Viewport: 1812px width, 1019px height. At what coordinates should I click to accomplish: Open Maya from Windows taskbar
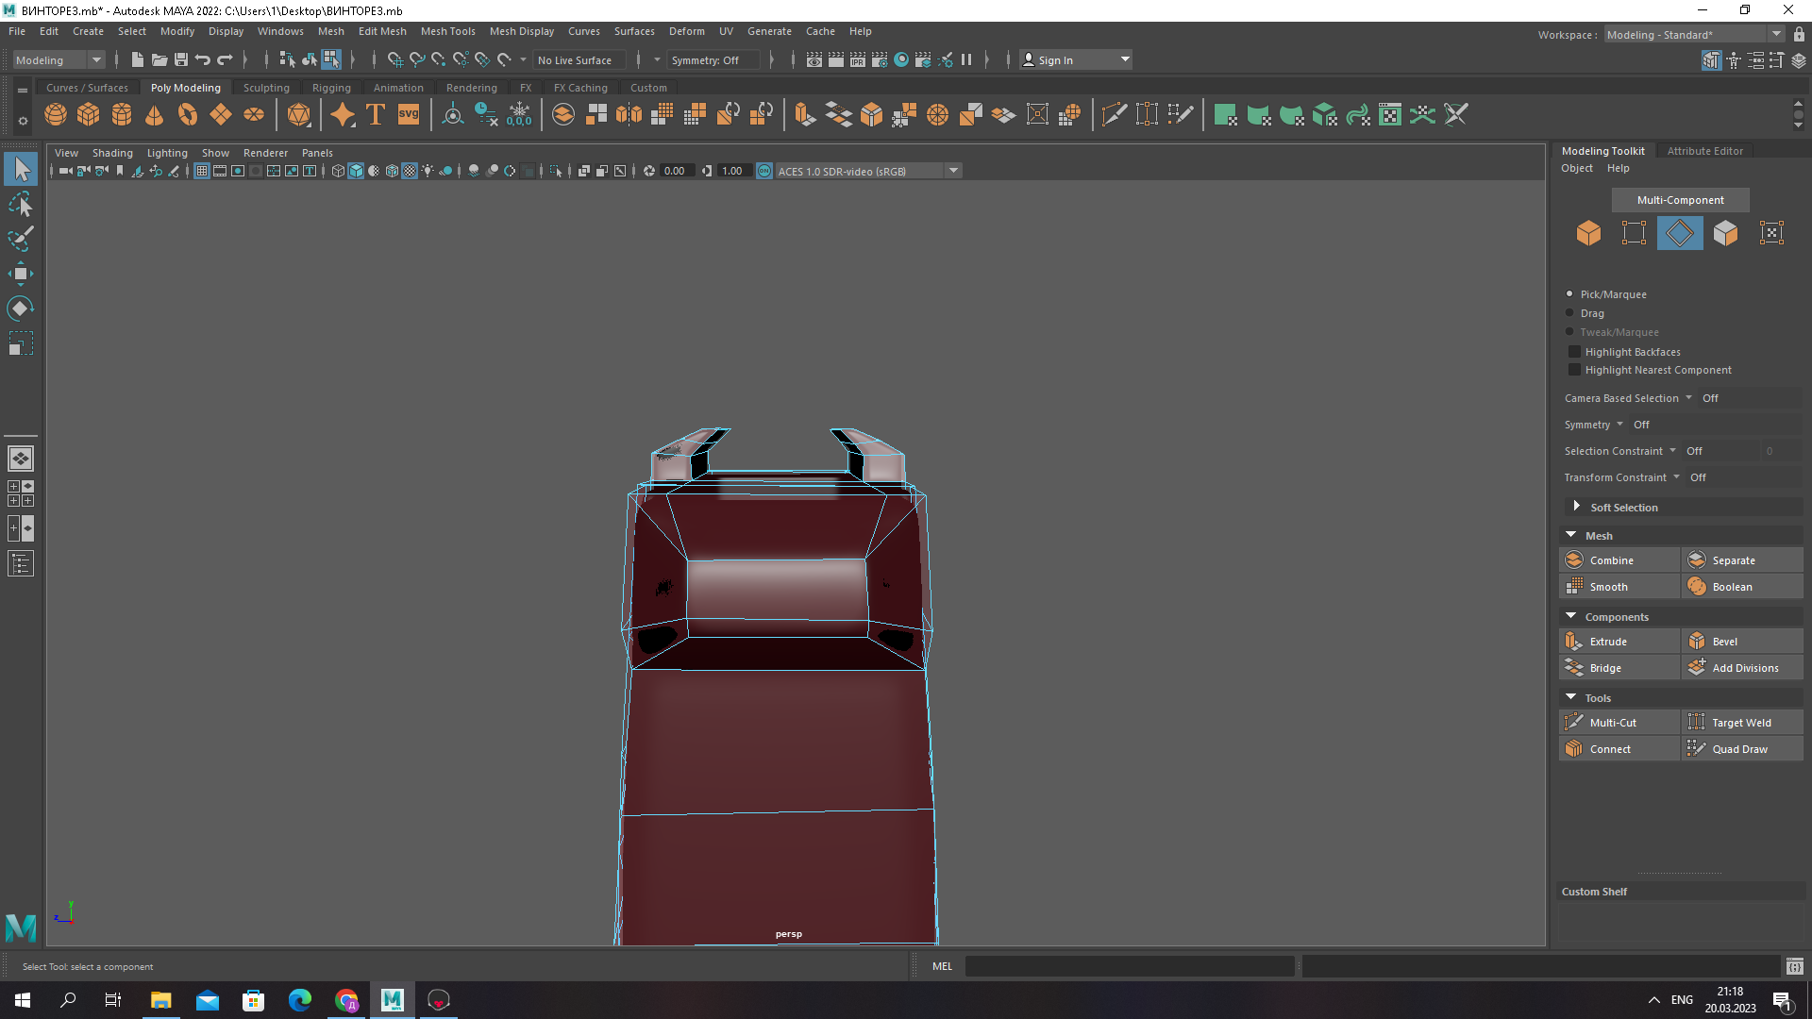pos(393,1000)
